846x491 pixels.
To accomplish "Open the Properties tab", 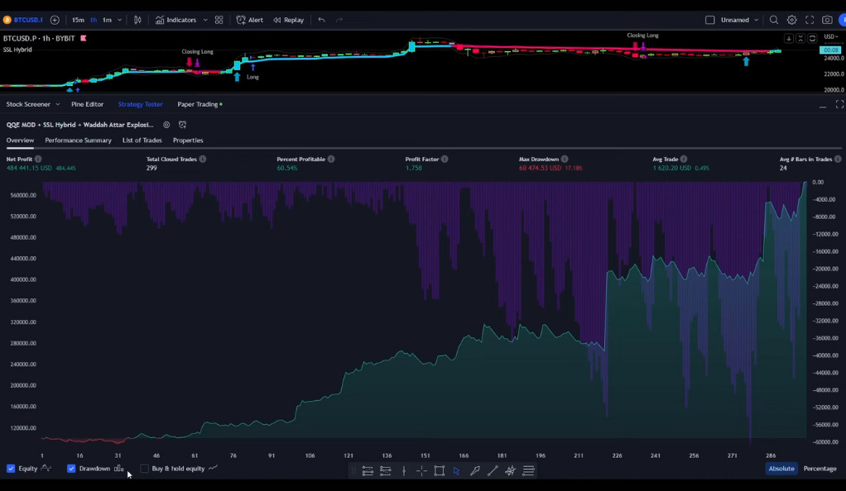I will click(188, 141).
